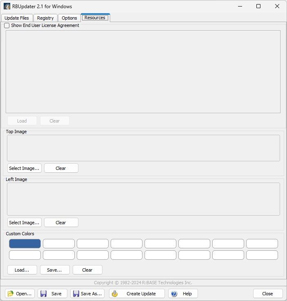The height and width of the screenshot is (301, 287).
Task: Pick the blue custom color swatch
Action: (25, 243)
